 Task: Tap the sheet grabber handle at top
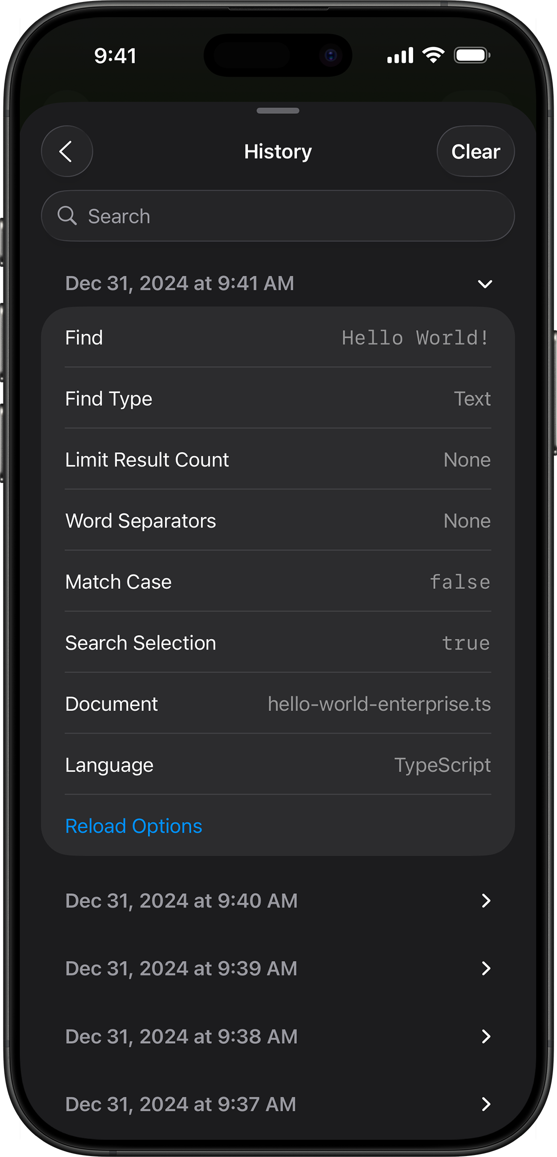278,111
